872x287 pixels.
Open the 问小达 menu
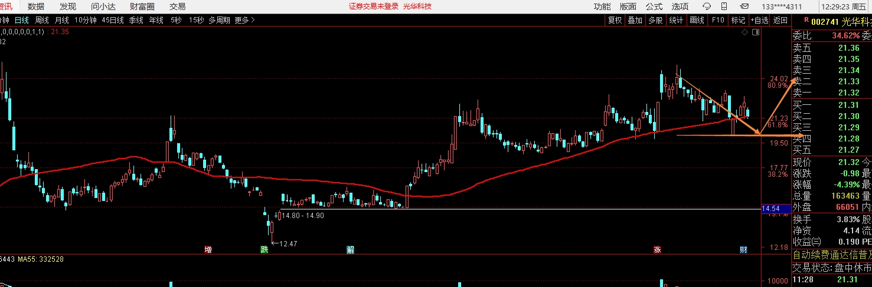click(103, 6)
